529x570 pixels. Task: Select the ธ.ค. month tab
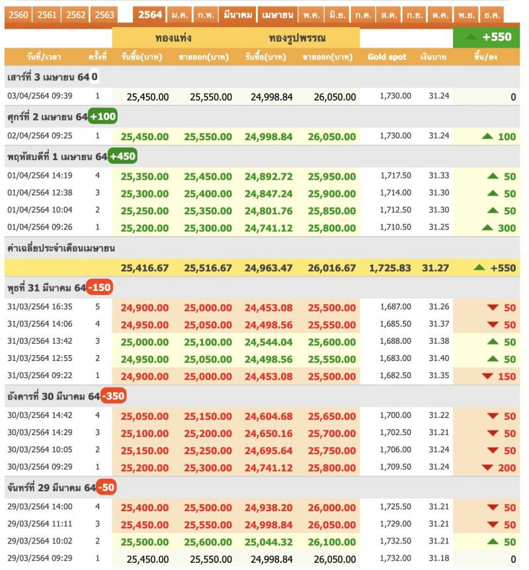[492, 15]
